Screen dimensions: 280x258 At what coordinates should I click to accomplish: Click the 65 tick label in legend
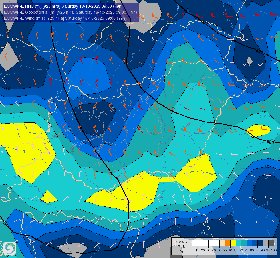236,250
